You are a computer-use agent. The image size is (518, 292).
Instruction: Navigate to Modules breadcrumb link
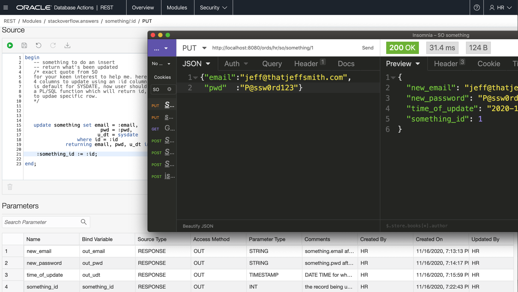tap(32, 21)
